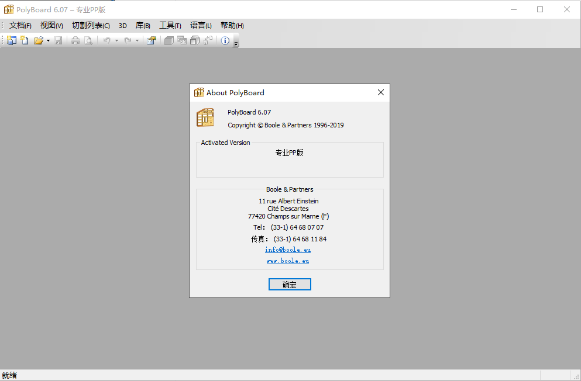Expand the open folder dropdown arrow
This screenshot has height=381, width=581.
click(48, 40)
